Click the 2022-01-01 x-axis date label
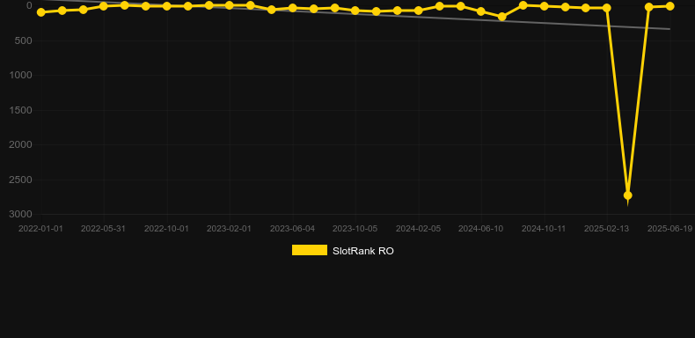This screenshot has width=695, height=338. point(40,229)
